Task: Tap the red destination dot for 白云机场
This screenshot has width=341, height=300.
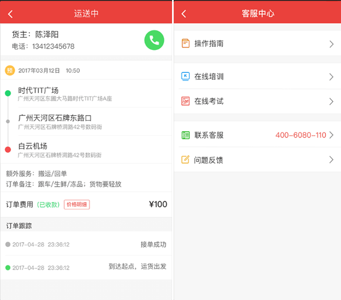Action: [x=8, y=149]
